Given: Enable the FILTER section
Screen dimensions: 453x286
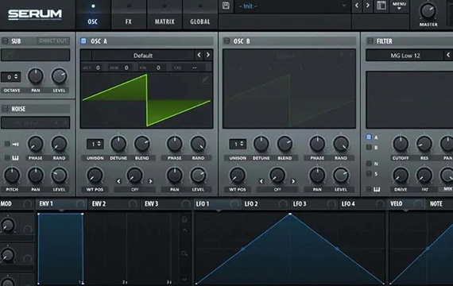Looking at the screenshot, I should 370,41.
